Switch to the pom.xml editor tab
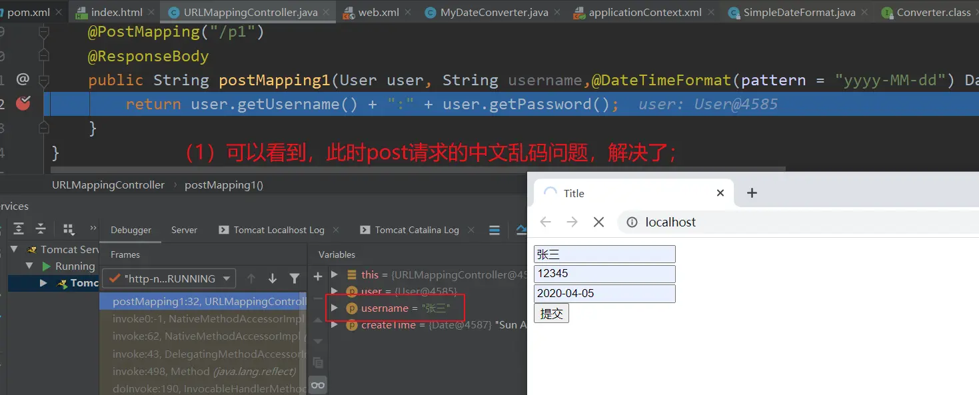 28,12
